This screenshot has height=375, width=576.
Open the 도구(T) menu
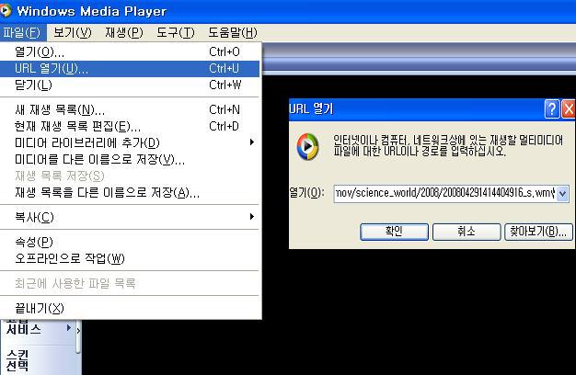[175, 33]
